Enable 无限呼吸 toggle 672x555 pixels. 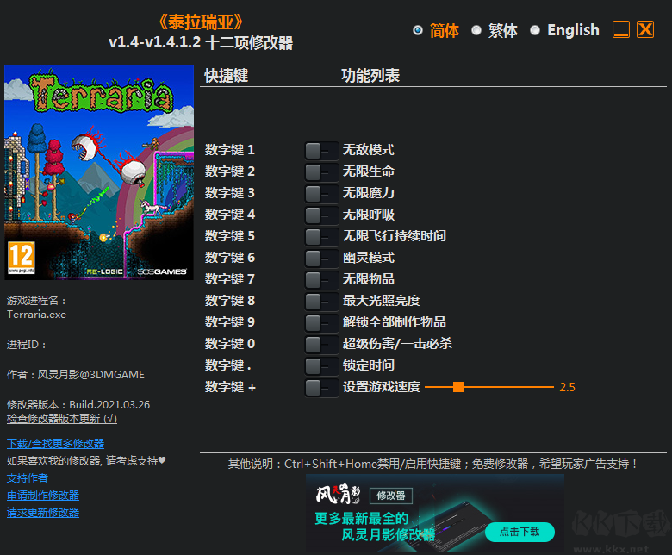320,215
